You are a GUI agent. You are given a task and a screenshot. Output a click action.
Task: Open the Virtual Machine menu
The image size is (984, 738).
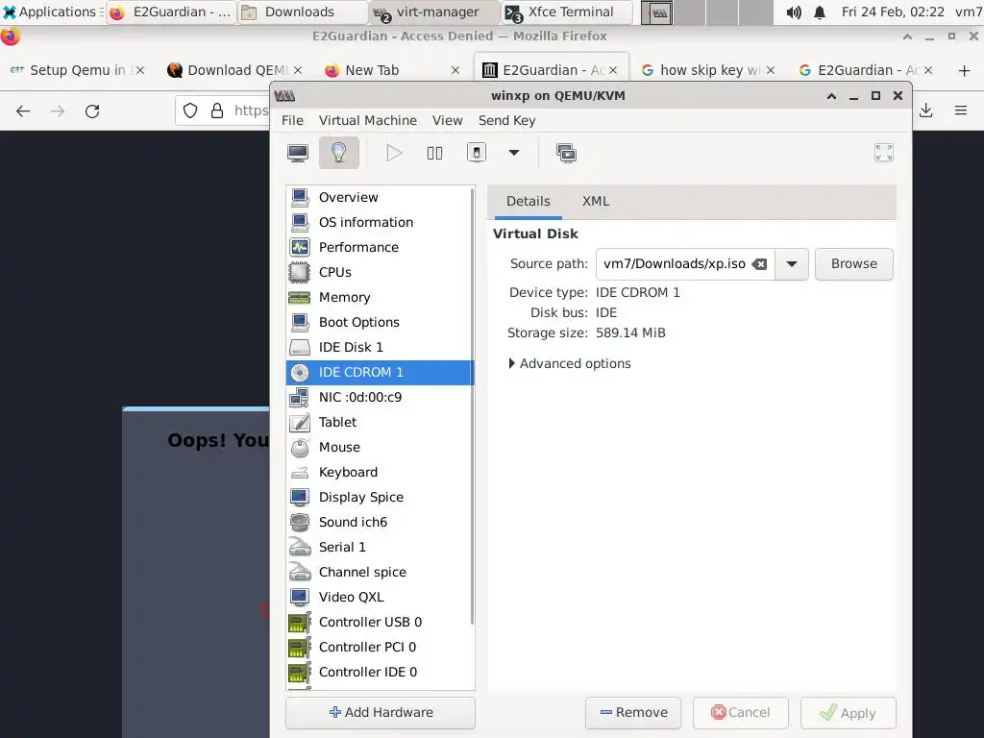click(368, 120)
